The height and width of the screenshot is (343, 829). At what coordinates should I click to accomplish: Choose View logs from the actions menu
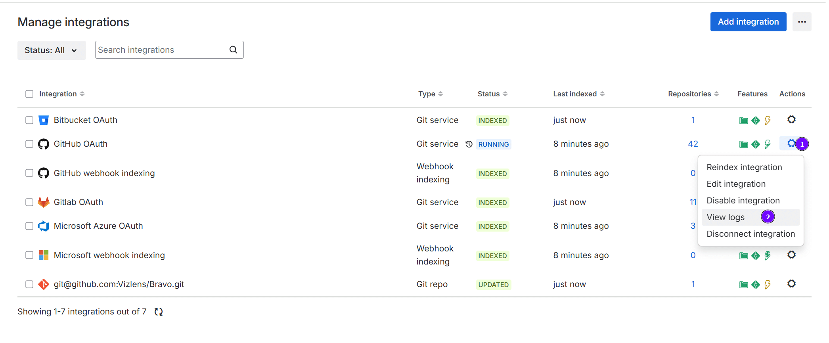pos(726,217)
